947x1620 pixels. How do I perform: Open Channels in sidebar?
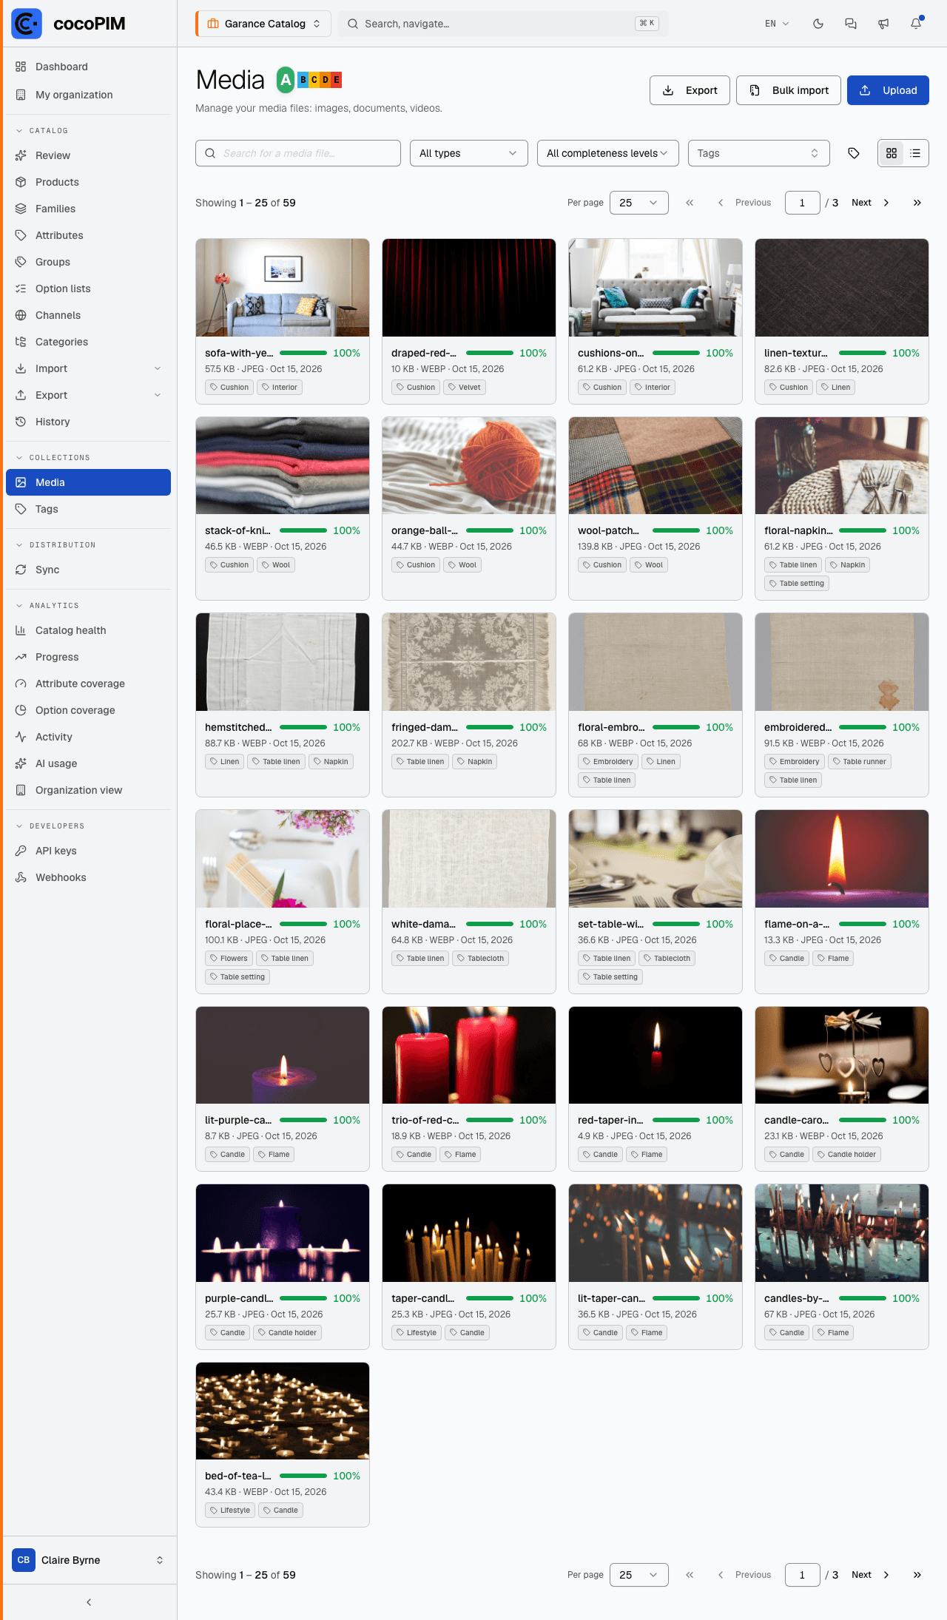pyautogui.click(x=88, y=315)
